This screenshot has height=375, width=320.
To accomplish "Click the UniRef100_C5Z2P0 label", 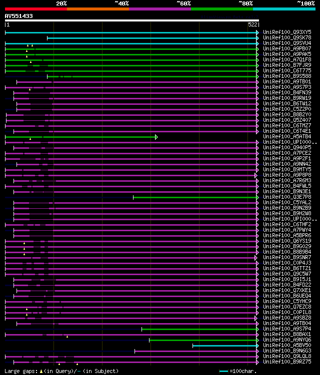I will pos(287,109).
